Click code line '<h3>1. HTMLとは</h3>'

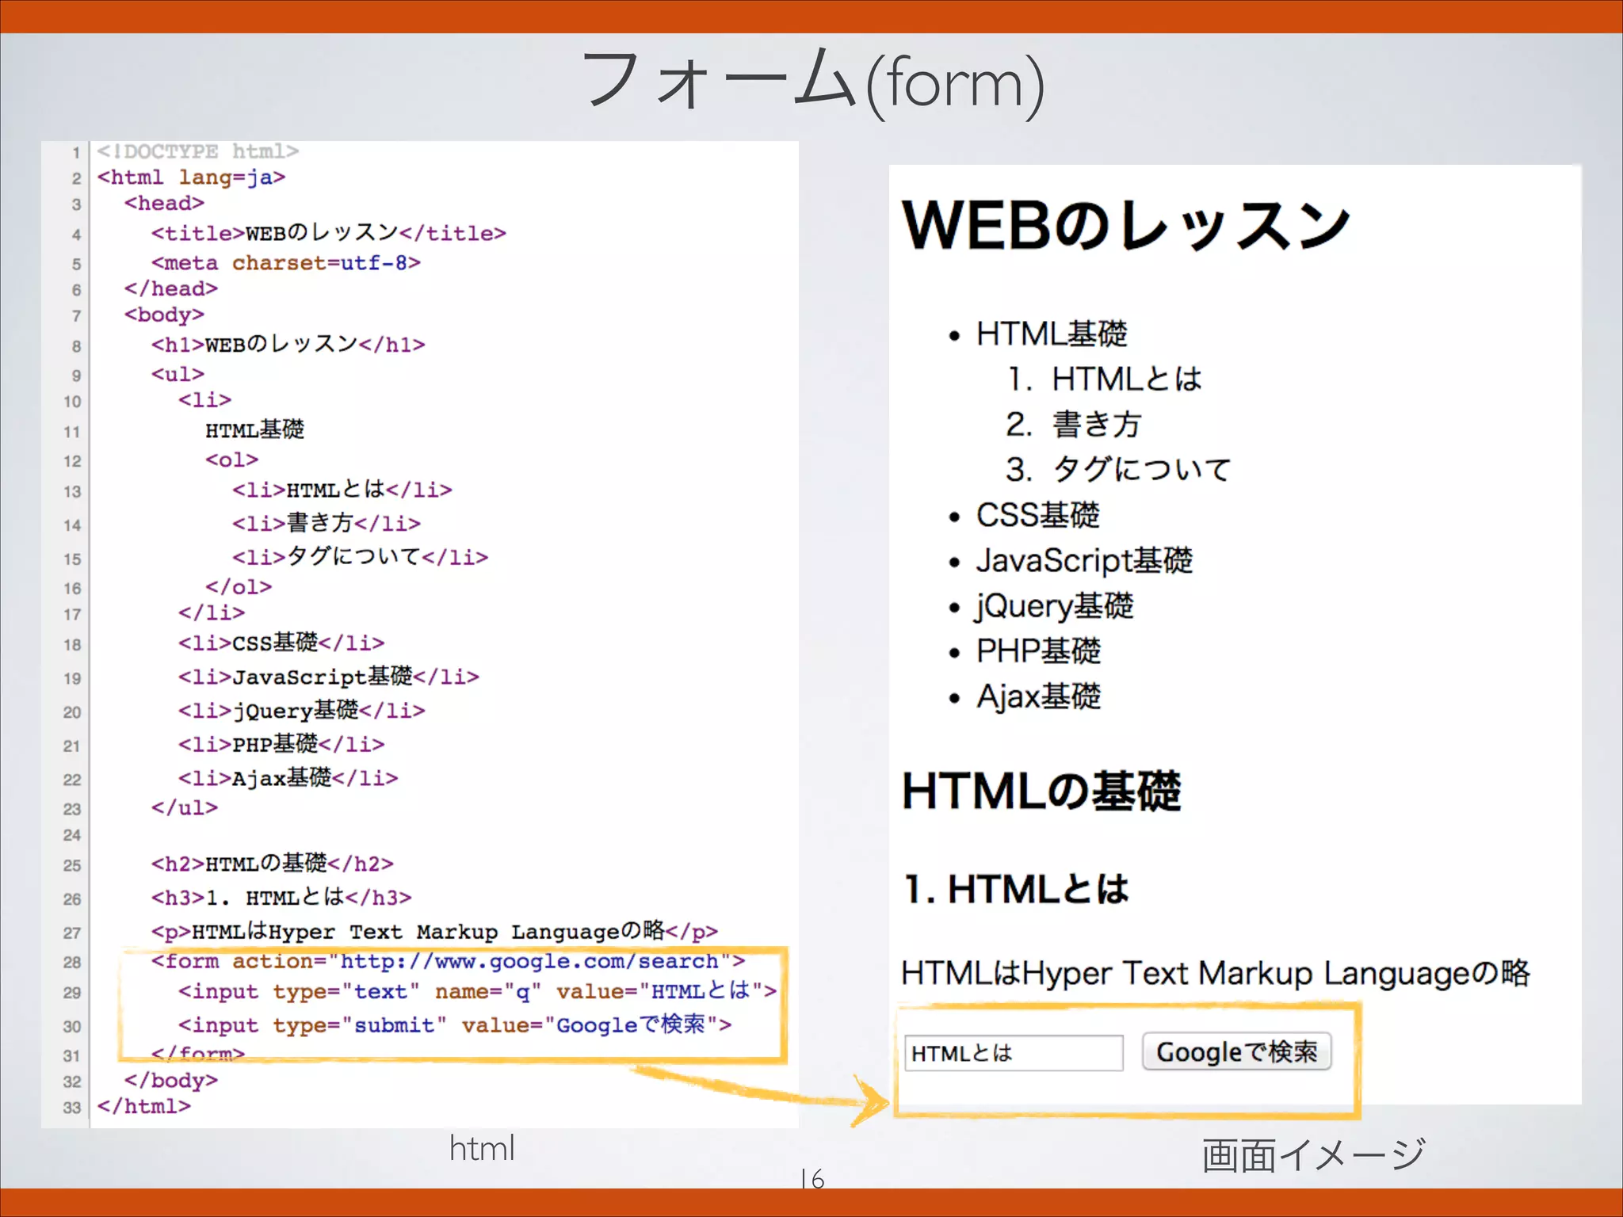pyautogui.click(x=281, y=897)
